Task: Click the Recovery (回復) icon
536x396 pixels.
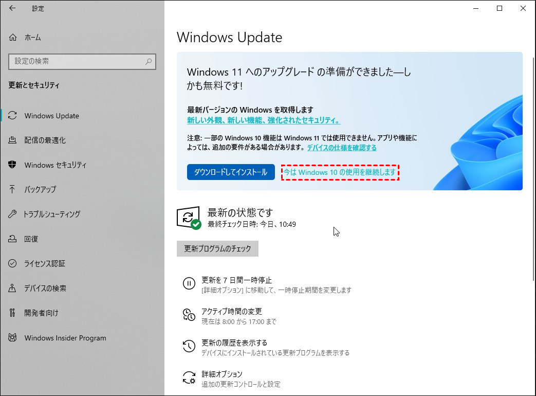Action: pyautogui.click(x=12, y=239)
